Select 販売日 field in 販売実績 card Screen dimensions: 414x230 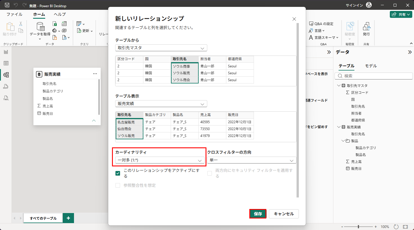[x=48, y=113]
